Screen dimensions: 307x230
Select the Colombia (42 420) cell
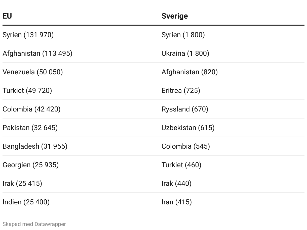(x=31, y=109)
